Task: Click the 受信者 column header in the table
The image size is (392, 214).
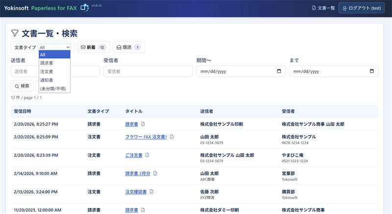Action: click(288, 111)
